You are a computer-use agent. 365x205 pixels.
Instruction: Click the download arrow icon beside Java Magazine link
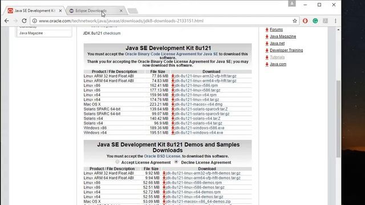267,36
